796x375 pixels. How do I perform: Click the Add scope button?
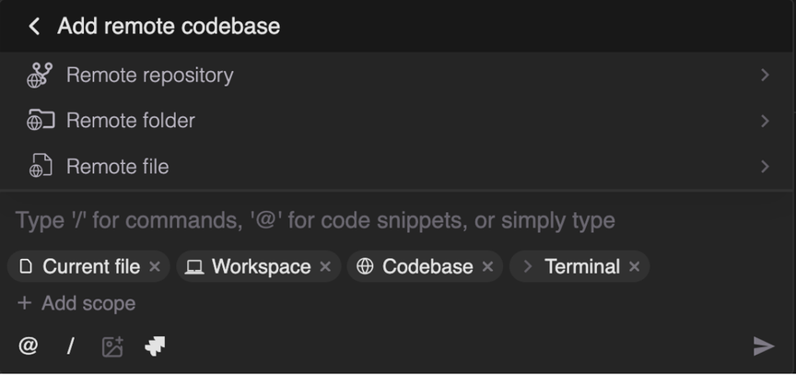click(76, 303)
